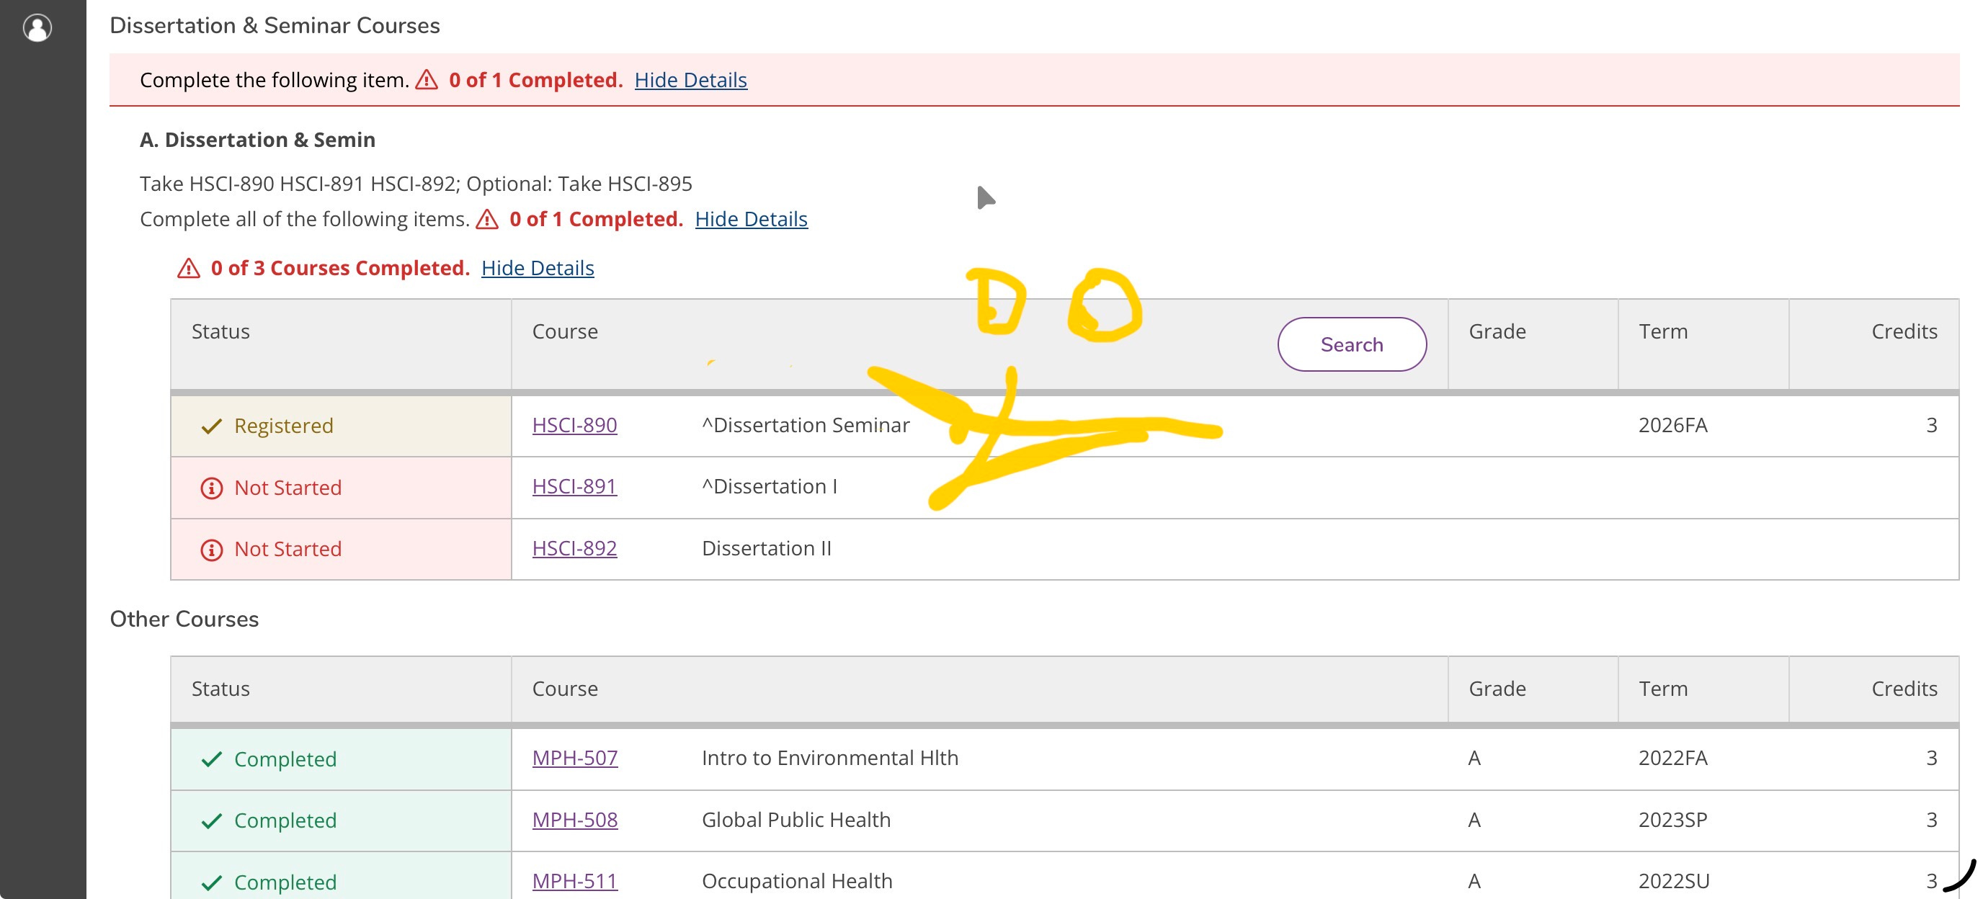Click the Credits header in Dissertation table

1904,332
